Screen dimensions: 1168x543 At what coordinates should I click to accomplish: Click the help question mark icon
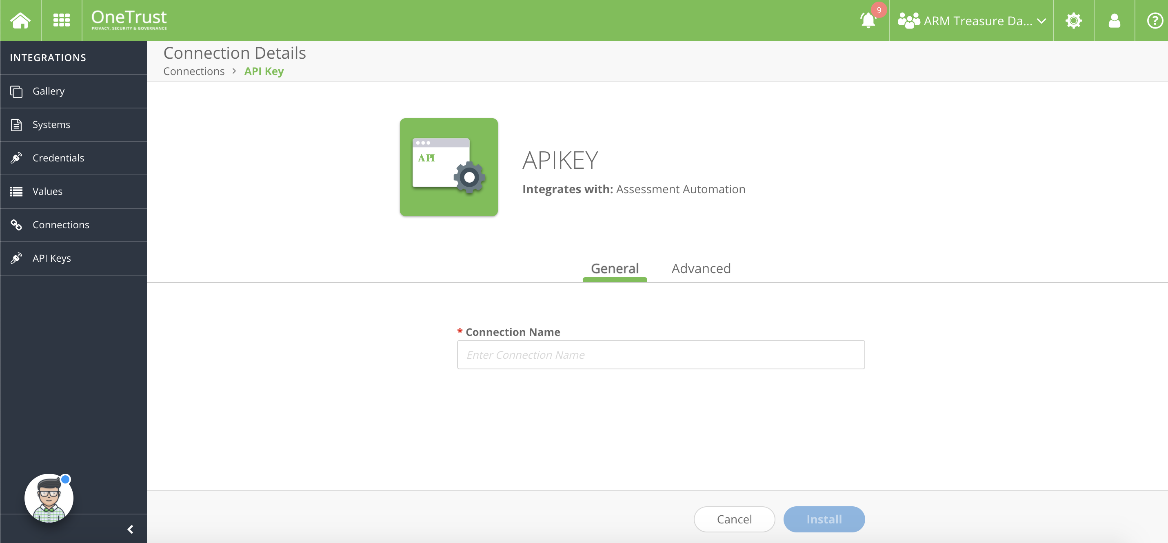pos(1154,20)
